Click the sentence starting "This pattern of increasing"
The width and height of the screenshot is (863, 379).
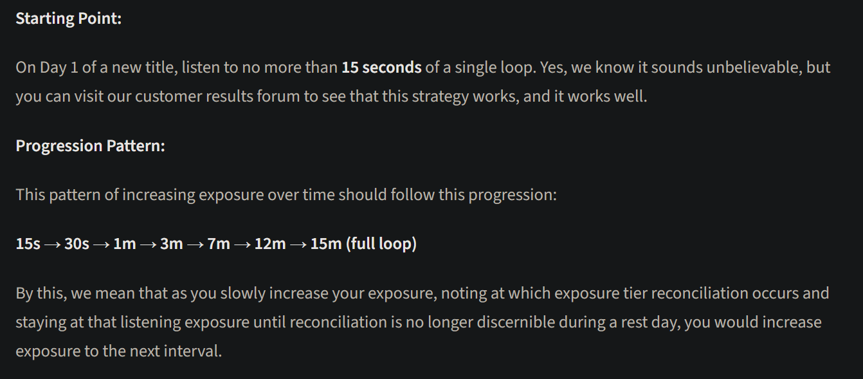coord(286,194)
